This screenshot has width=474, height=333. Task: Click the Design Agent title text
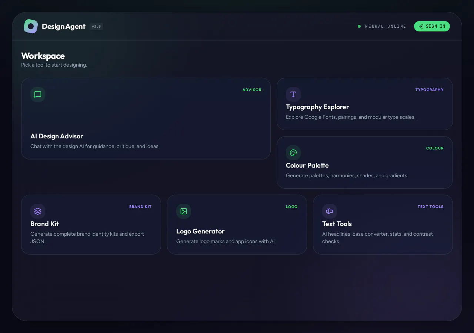tap(64, 26)
